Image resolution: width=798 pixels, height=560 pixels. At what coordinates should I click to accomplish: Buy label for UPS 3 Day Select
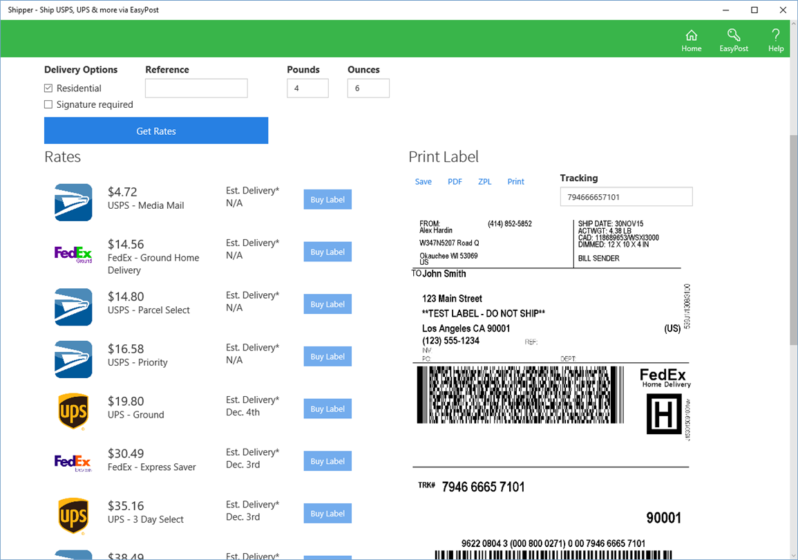point(327,514)
